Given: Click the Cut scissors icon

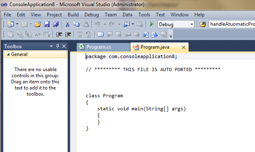Looking at the screenshot, I should pos(67,24).
